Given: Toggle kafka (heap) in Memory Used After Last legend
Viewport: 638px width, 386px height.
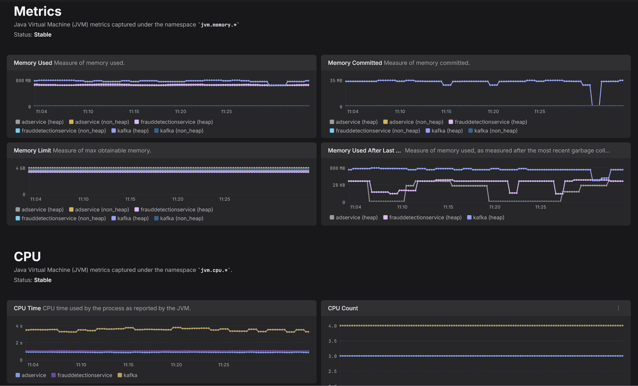Looking at the screenshot, I should pos(485,217).
